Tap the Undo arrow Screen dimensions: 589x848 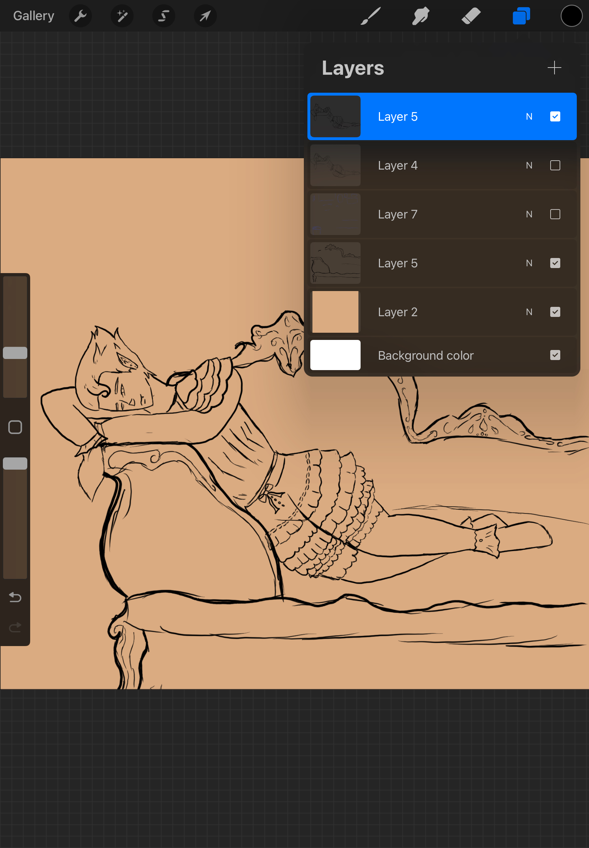tap(15, 597)
